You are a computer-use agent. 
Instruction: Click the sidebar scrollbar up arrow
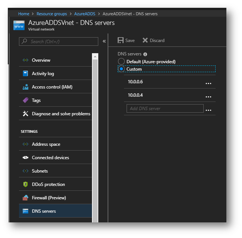95,57
